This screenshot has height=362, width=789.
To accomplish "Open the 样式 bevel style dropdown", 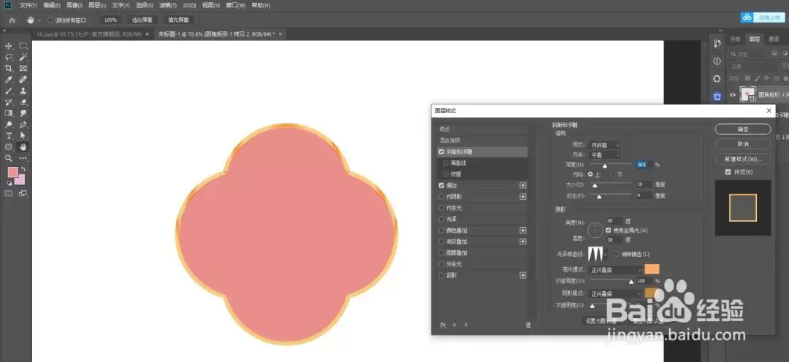I will pyautogui.click(x=606, y=145).
